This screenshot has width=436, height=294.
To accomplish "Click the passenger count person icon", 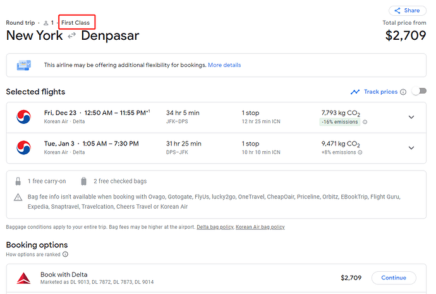I will [x=46, y=23].
